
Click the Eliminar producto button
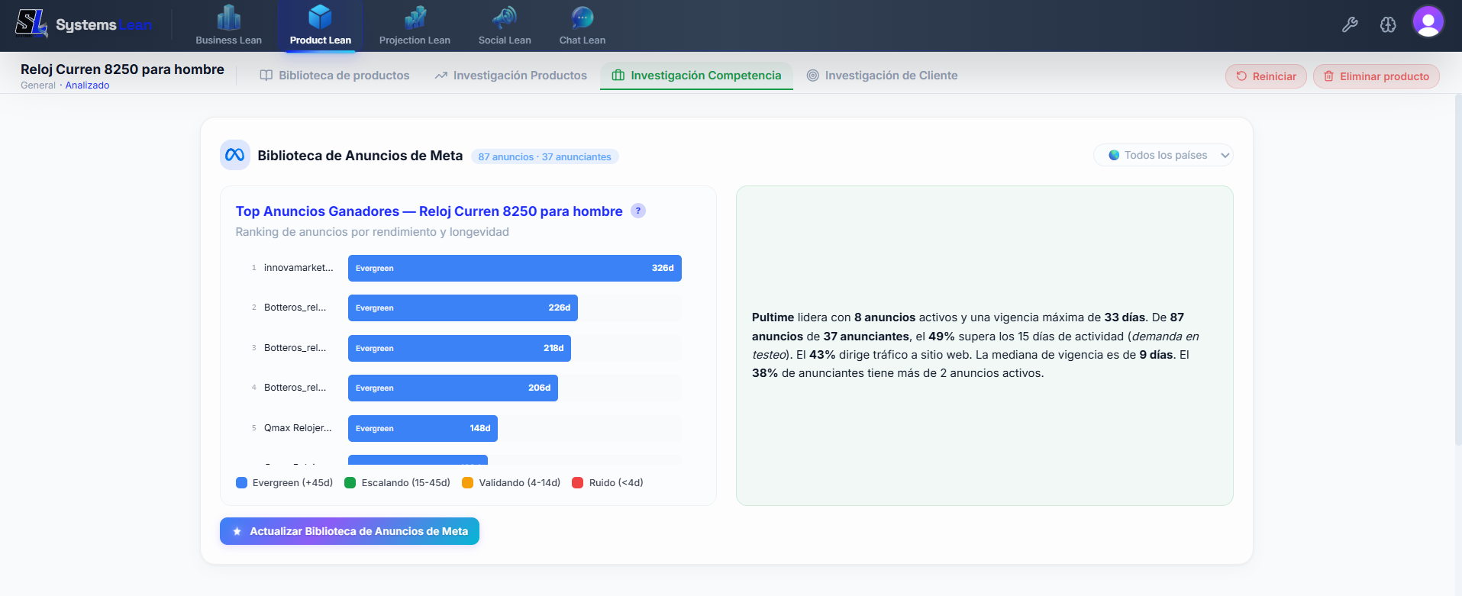[x=1376, y=76]
